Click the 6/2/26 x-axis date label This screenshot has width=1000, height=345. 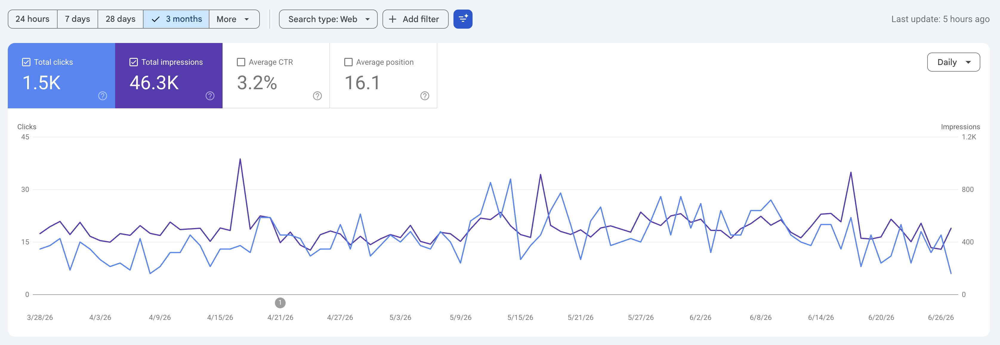click(x=700, y=318)
